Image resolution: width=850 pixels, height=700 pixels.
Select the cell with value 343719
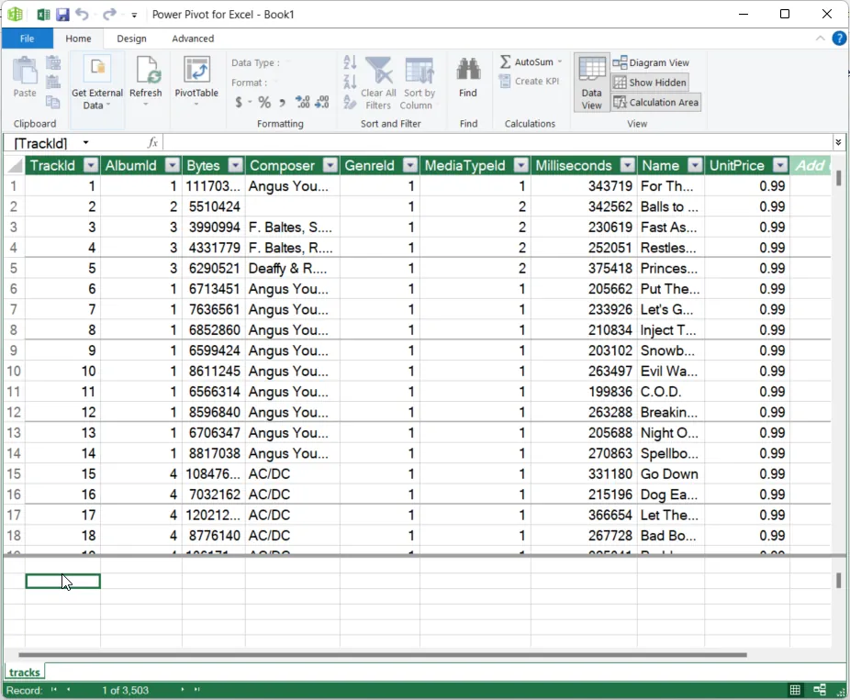point(584,186)
